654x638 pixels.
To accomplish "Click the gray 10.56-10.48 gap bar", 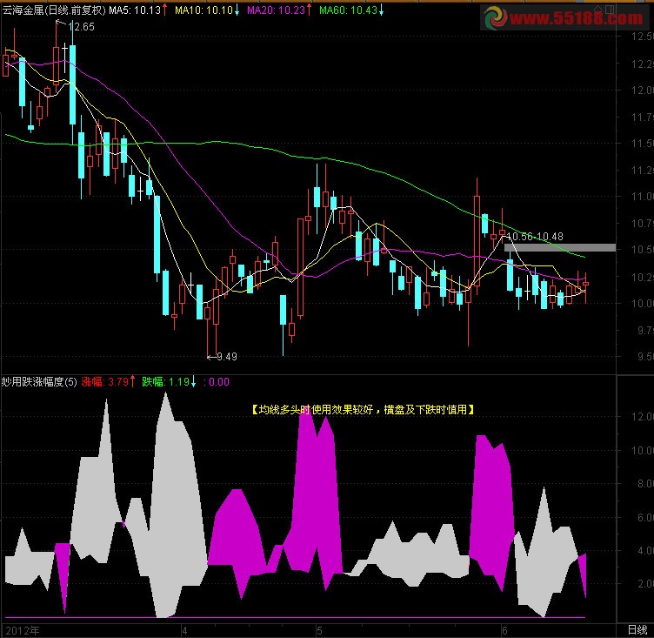I will [x=559, y=248].
